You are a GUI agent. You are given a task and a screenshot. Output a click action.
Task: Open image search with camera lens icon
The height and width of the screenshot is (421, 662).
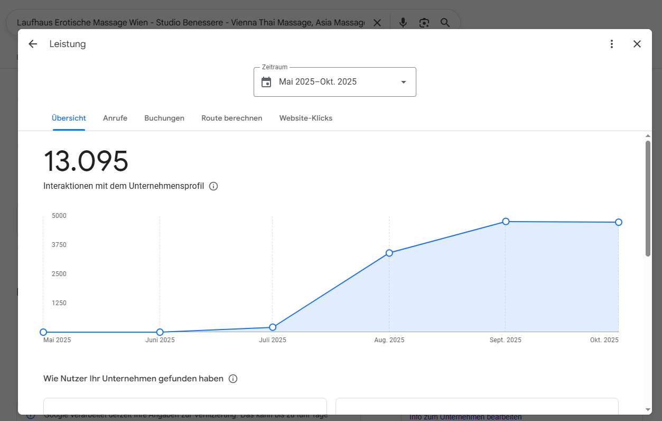[x=424, y=23]
